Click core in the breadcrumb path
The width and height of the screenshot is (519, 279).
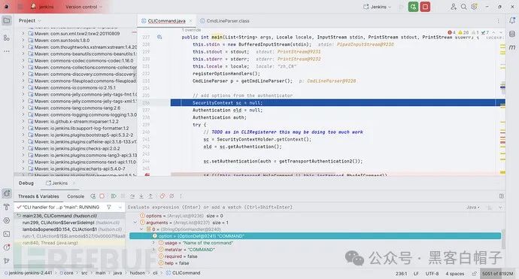[x=68, y=273]
